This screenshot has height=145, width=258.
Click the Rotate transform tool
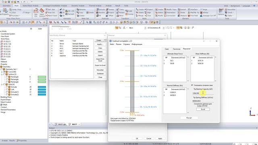coord(121,12)
